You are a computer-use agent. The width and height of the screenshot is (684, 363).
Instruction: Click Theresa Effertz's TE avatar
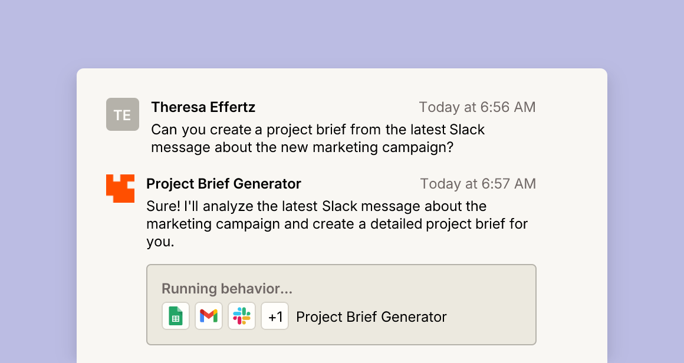[123, 114]
